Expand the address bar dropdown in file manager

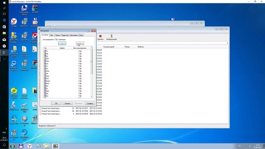(227, 43)
